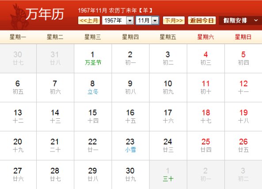This screenshot has width=262, height=189.
Task: Select greyed December 3 初二 cell
Action: click(243, 174)
